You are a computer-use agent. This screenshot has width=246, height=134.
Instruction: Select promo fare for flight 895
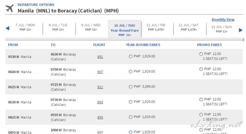[201, 115]
